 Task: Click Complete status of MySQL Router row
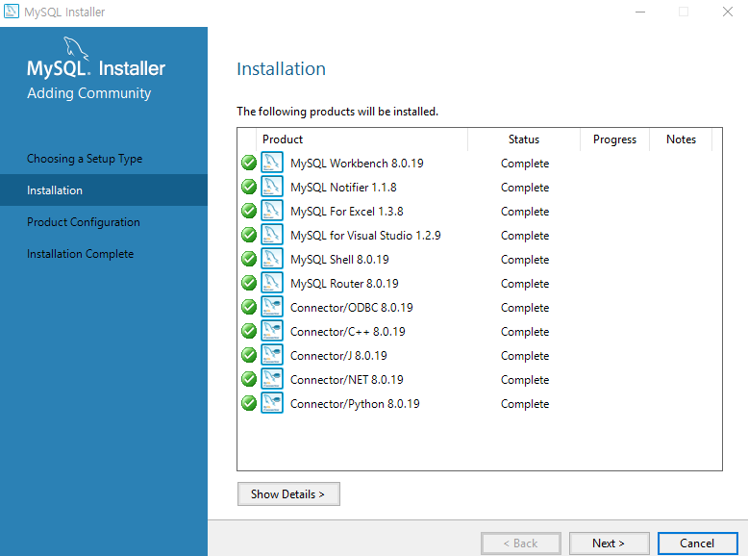pos(525,284)
